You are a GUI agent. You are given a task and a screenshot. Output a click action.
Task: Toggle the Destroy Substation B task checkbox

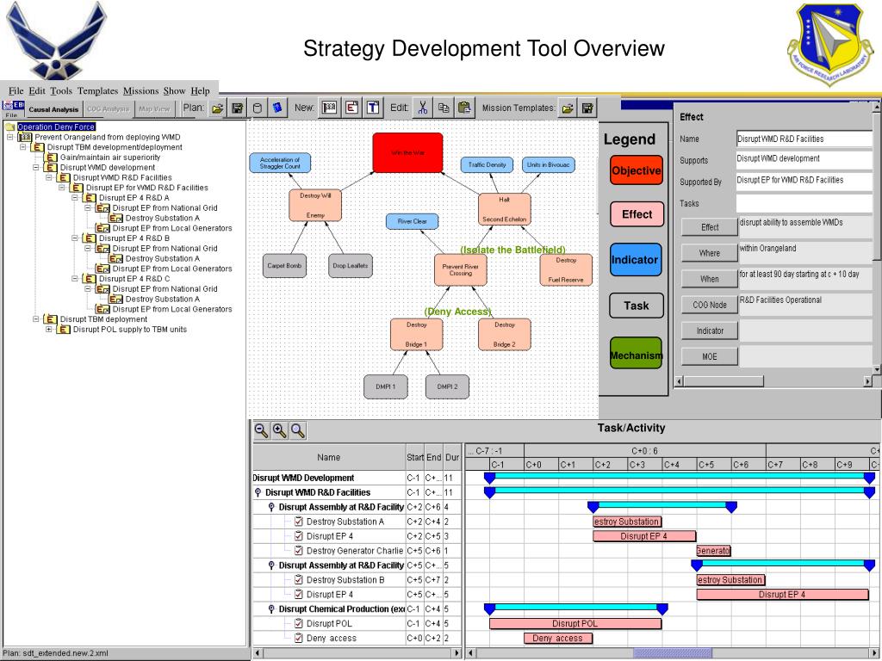point(299,579)
